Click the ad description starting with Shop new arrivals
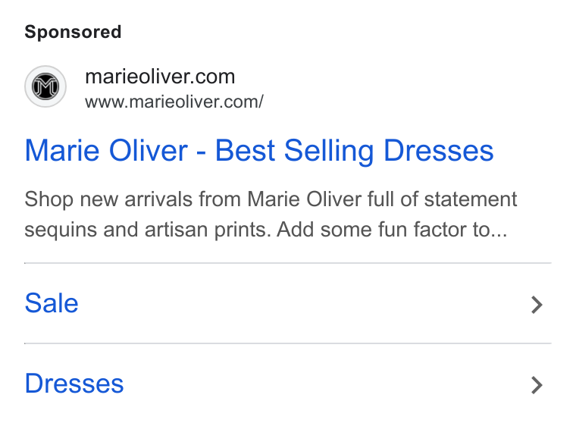The width and height of the screenshot is (576, 423). pos(271,215)
